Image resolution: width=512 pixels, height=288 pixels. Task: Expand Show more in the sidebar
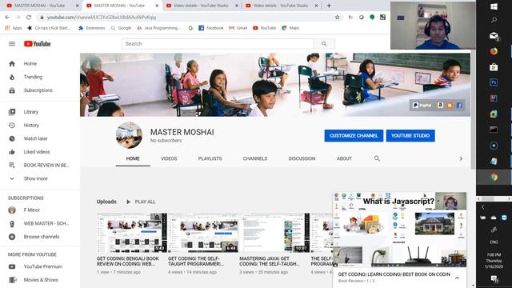(x=35, y=179)
